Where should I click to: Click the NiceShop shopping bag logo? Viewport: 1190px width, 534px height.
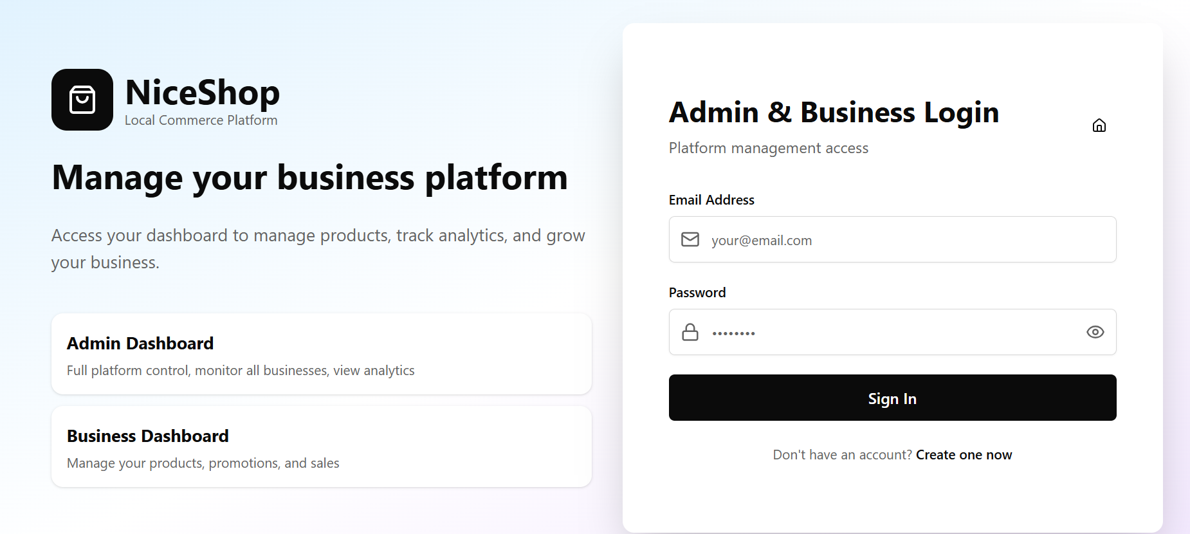pos(82,100)
